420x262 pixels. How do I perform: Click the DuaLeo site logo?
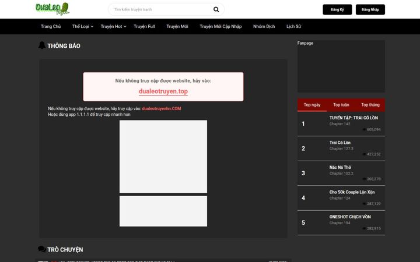click(x=52, y=9)
